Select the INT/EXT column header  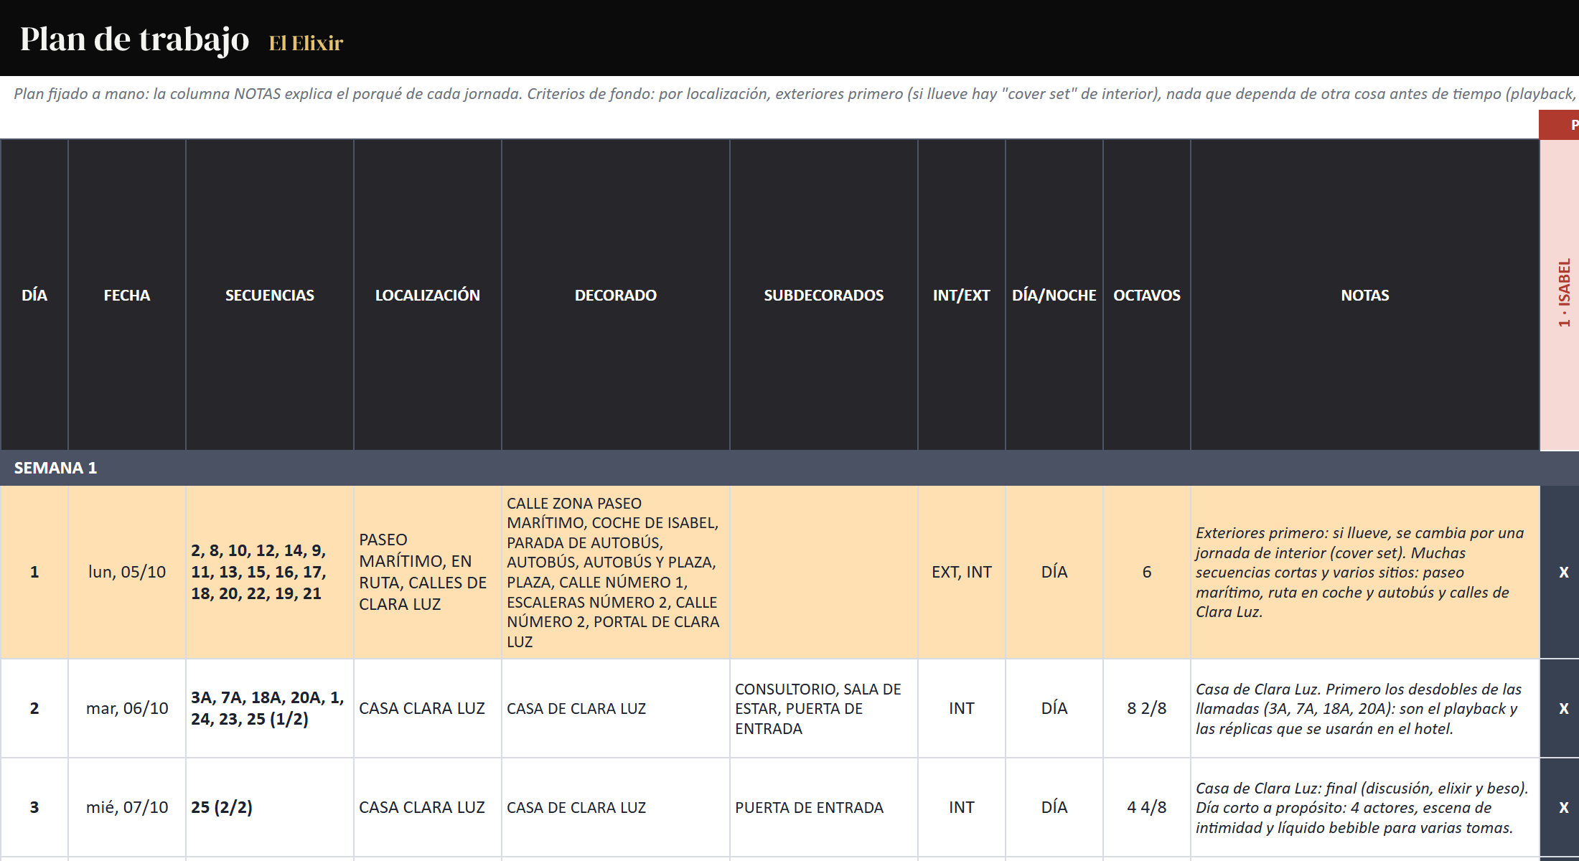(962, 295)
